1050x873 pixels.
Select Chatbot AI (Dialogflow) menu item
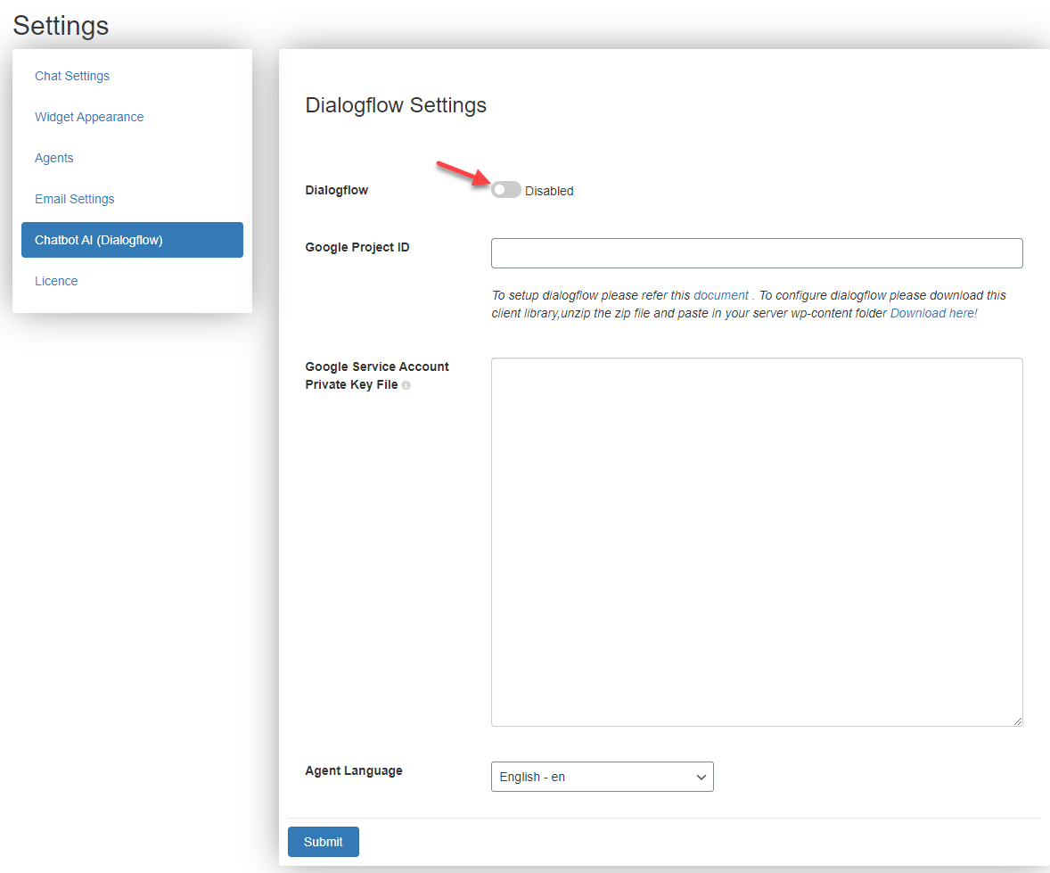click(x=132, y=240)
